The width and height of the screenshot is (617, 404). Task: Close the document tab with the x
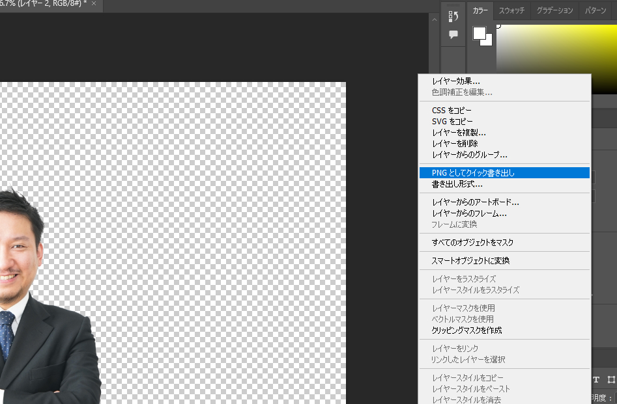click(x=94, y=4)
